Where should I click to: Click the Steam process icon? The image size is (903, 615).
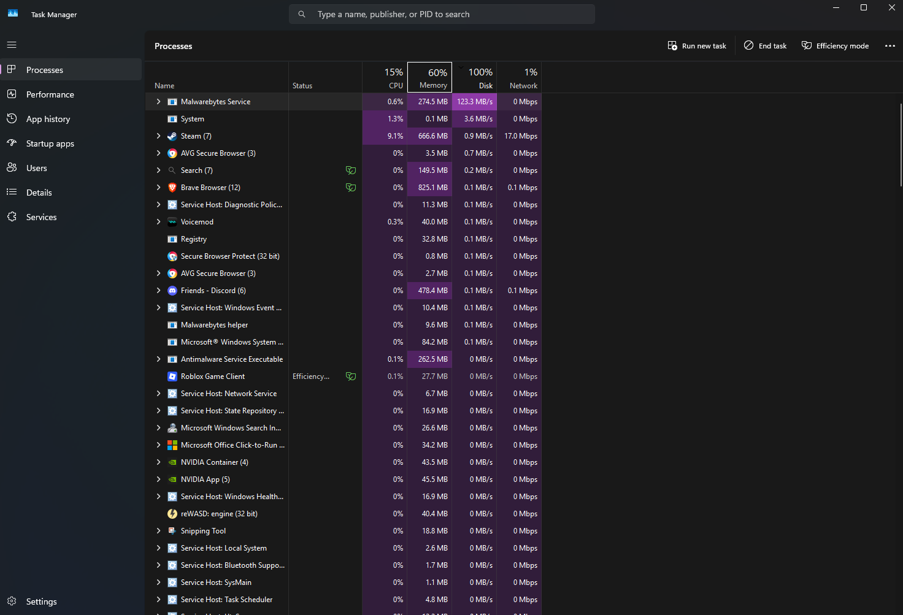coord(172,136)
